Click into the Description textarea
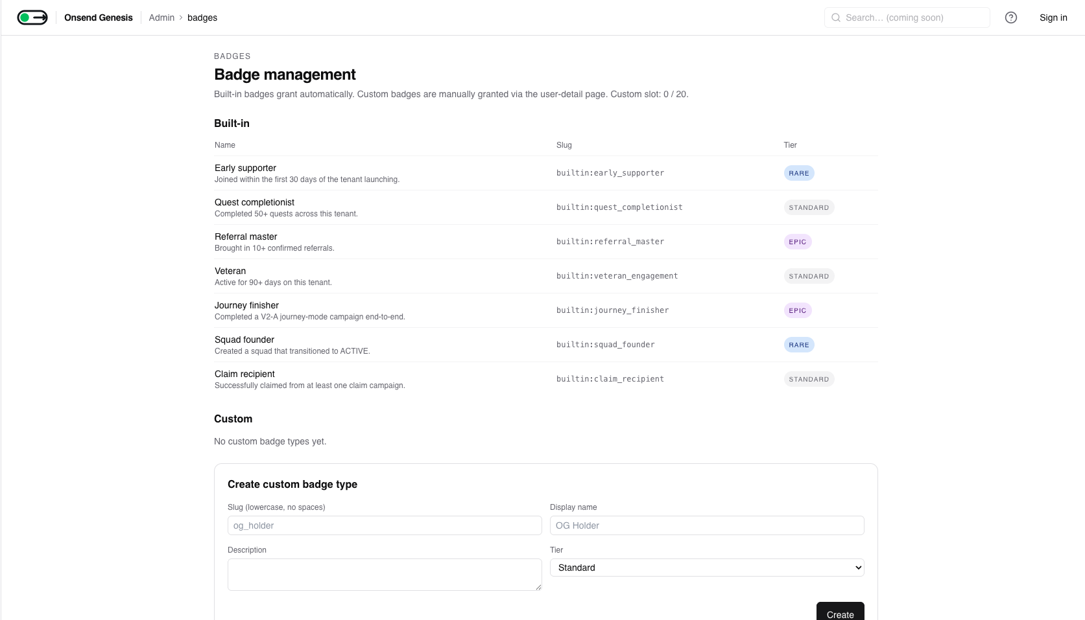 click(385, 575)
